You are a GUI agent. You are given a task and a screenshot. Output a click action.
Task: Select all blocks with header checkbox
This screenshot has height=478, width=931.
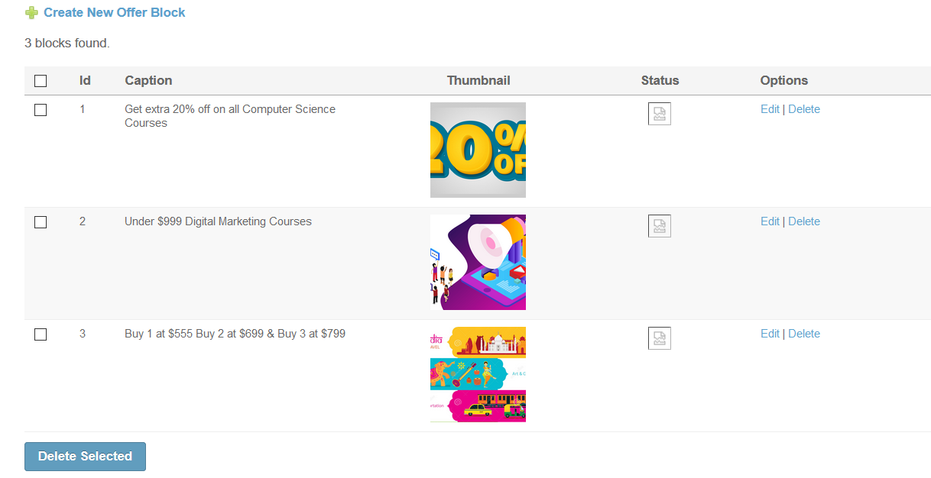[41, 81]
